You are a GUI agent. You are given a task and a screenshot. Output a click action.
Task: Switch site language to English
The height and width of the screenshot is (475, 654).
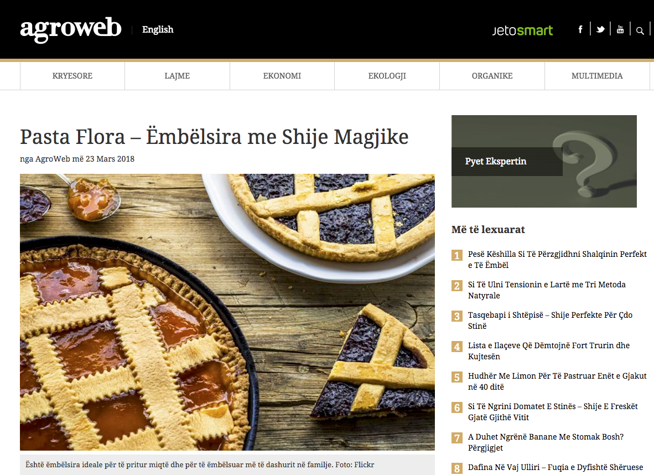pyautogui.click(x=158, y=29)
